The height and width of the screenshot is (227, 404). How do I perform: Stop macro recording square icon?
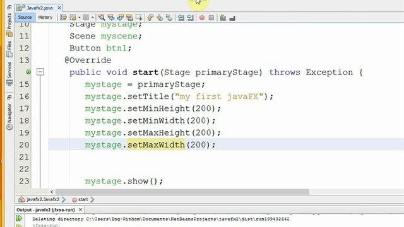(211, 18)
